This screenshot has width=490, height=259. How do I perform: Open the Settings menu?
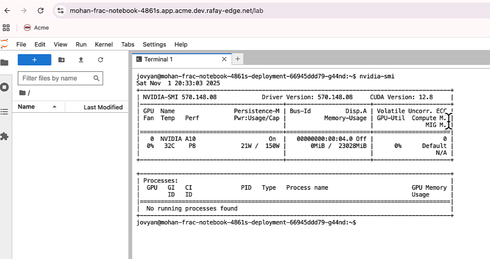[154, 44]
